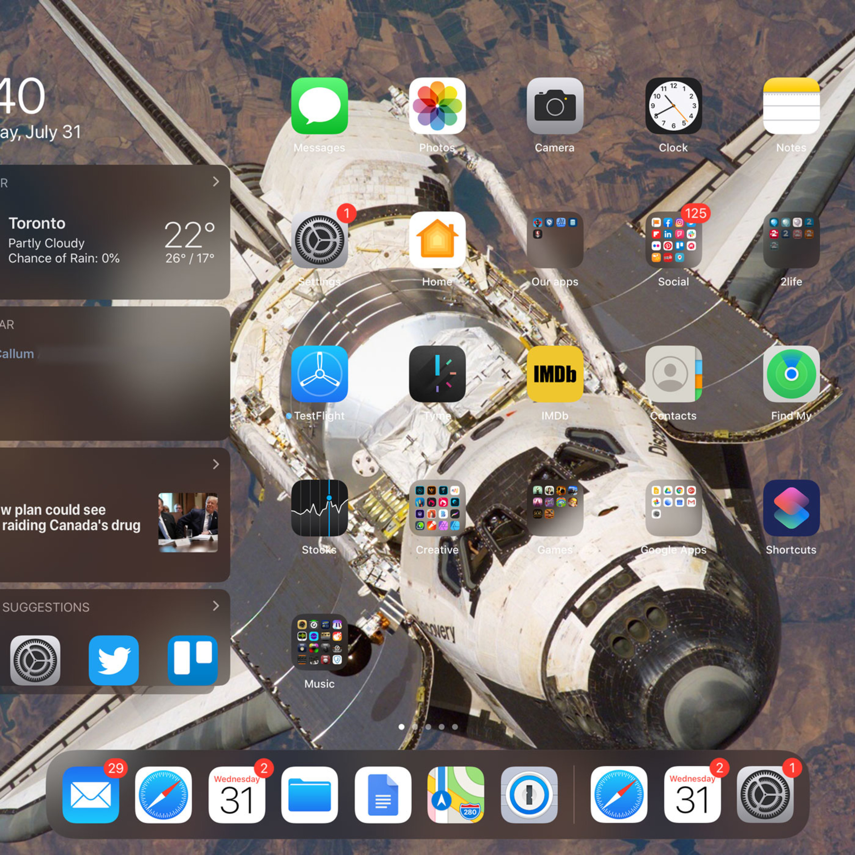Open the first Safari icon in dock
Viewport: 855px width, 855px height.
[x=163, y=795]
